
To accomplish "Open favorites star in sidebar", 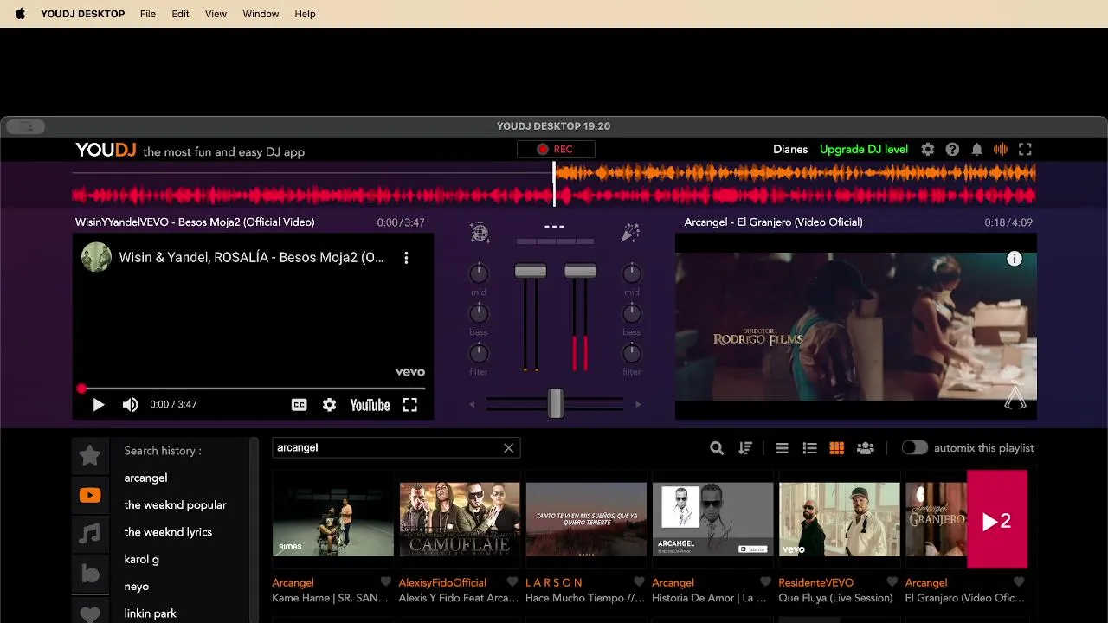I will tap(90, 455).
